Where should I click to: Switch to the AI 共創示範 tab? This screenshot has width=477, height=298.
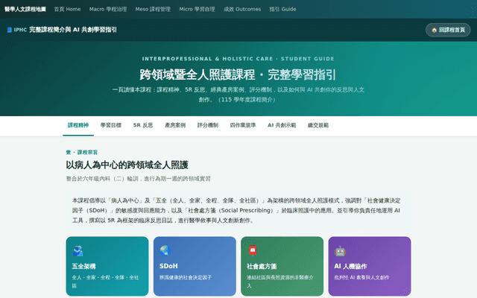pyautogui.click(x=282, y=125)
